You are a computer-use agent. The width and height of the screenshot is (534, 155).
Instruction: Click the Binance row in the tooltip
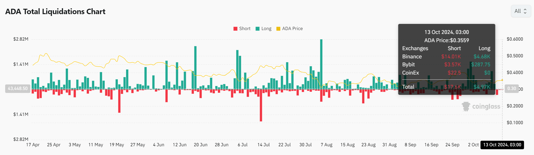(x=446, y=57)
